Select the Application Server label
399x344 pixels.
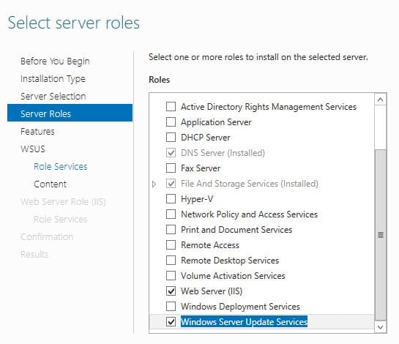tap(216, 122)
